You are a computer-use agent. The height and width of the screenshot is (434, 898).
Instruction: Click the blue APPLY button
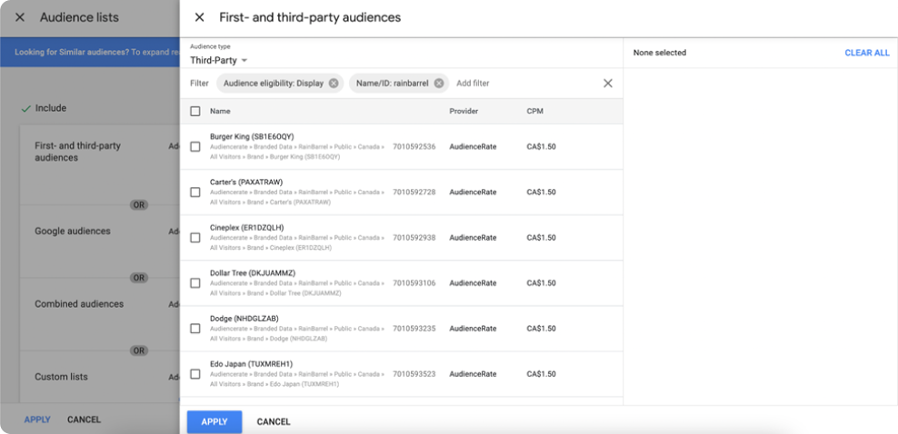pos(215,421)
